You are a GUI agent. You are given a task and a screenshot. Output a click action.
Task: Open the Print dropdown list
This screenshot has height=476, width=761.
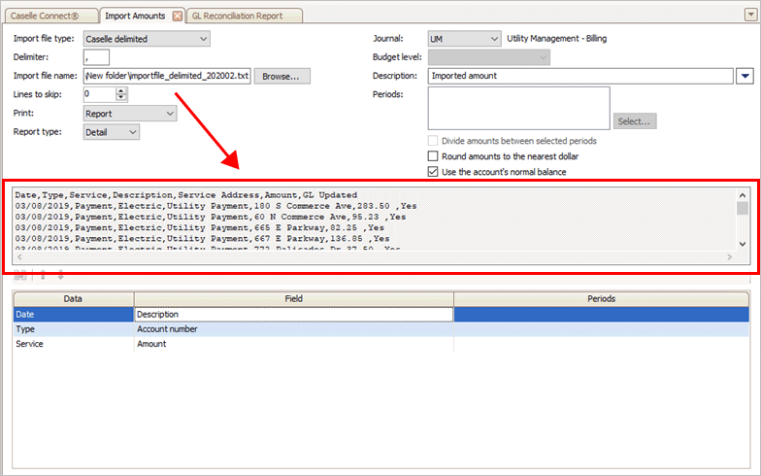pyautogui.click(x=170, y=114)
